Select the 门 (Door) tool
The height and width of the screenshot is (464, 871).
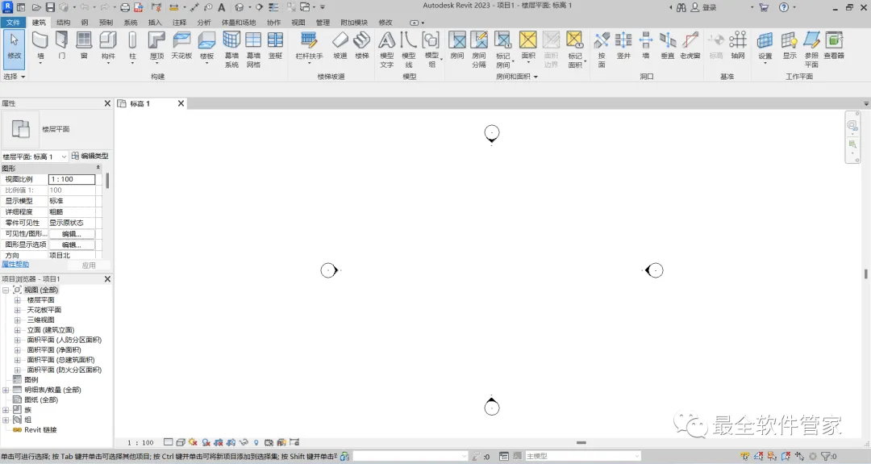tap(61, 46)
